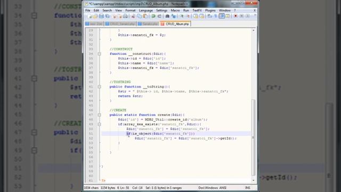
Task: Click the Zoom Out toolbar icon
Action: pos(188,16)
